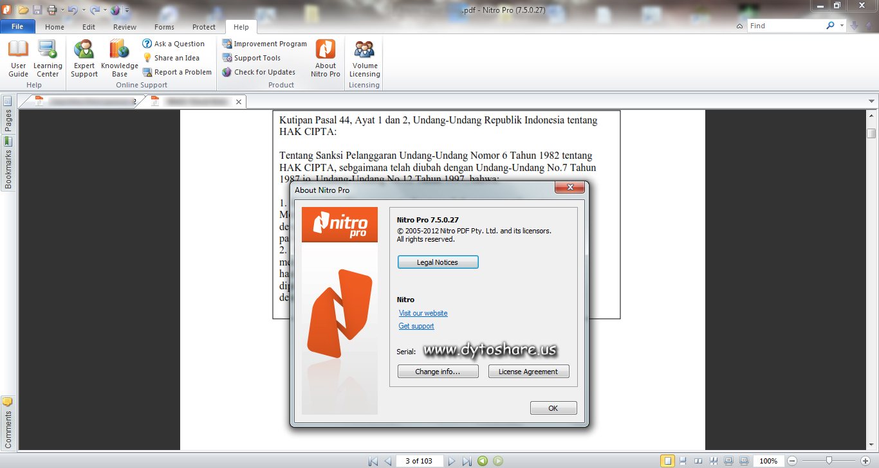Open Support Tools

click(251, 58)
